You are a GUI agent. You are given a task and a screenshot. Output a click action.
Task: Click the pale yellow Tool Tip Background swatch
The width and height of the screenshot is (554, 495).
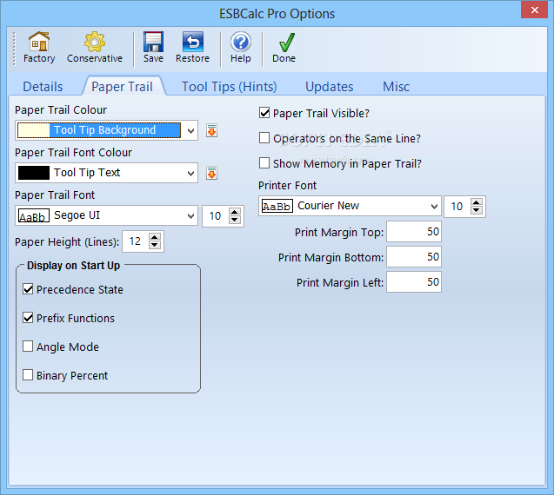(x=34, y=130)
